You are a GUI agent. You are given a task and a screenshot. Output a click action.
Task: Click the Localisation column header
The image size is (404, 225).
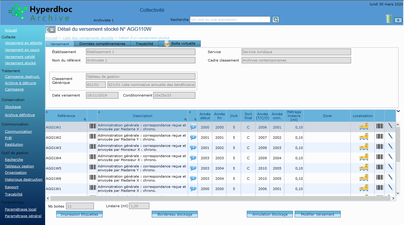[x=363, y=116]
